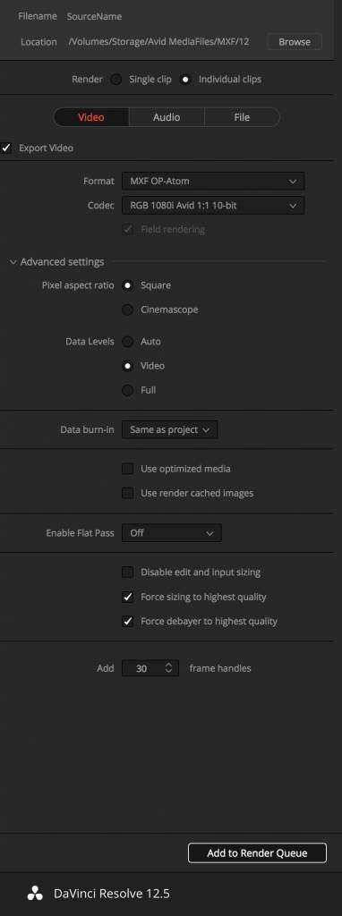Open the Enable Flat Pass dropdown
Image resolution: width=342 pixels, height=916 pixels.
(x=171, y=533)
